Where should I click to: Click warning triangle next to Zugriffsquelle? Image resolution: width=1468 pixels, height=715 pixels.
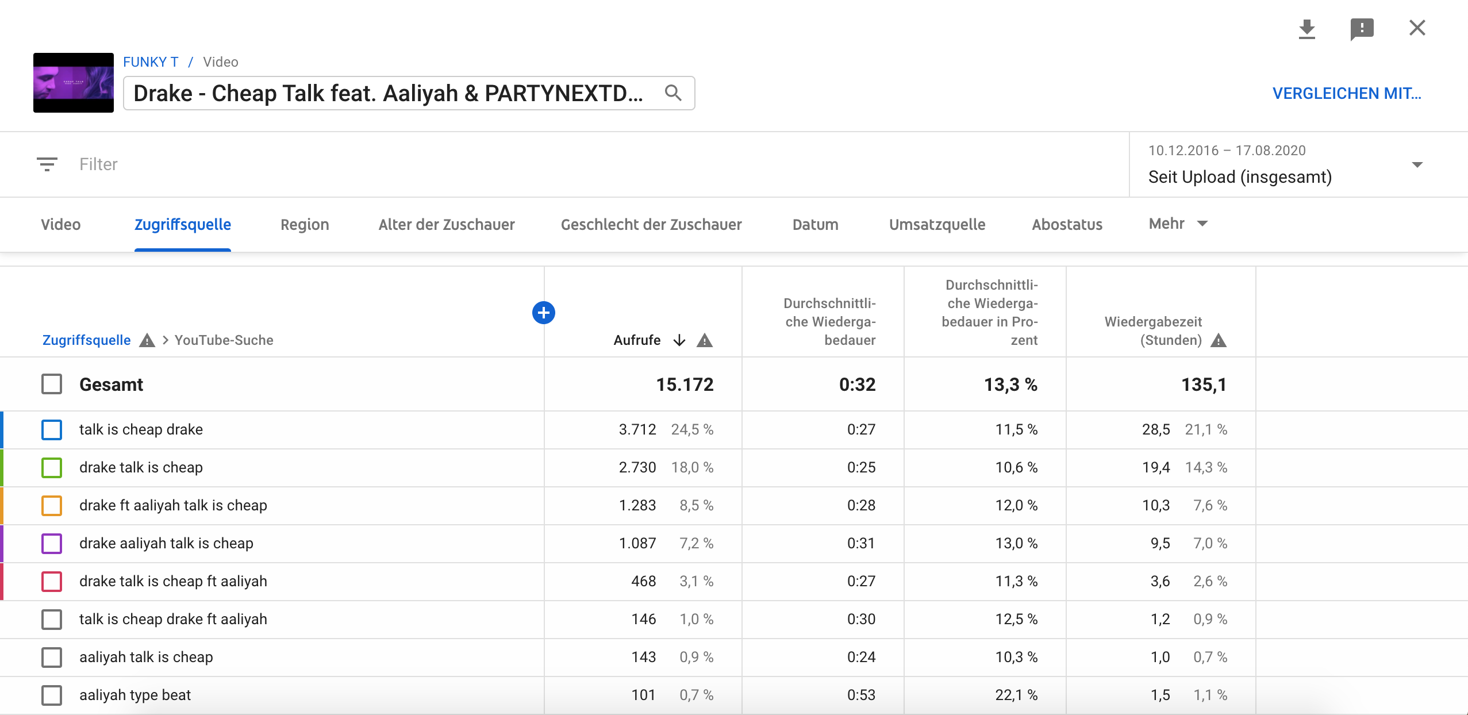coord(147,340)
